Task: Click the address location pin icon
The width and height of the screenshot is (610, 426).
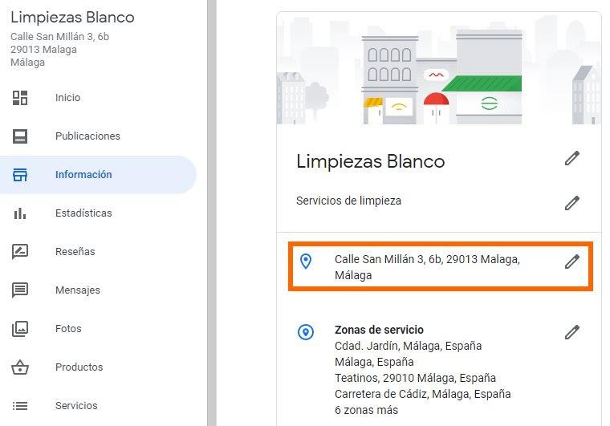Action: point(306,262)
